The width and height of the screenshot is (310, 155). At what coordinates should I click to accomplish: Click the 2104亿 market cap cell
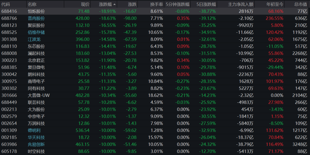tap(300, 95)
